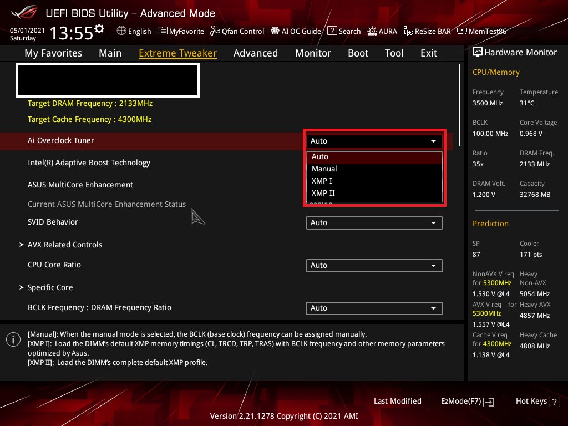Expand the Specific Core section
The image size is (568, 426).
point(50,287)
